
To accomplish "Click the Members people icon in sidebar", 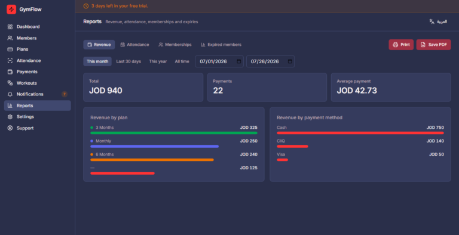I will coord(10,38).
